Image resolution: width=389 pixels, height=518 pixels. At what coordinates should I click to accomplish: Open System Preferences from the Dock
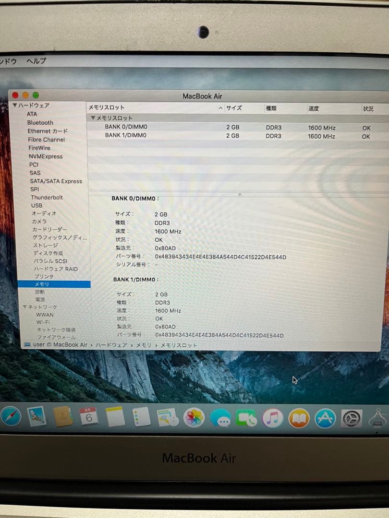point(350,418)
